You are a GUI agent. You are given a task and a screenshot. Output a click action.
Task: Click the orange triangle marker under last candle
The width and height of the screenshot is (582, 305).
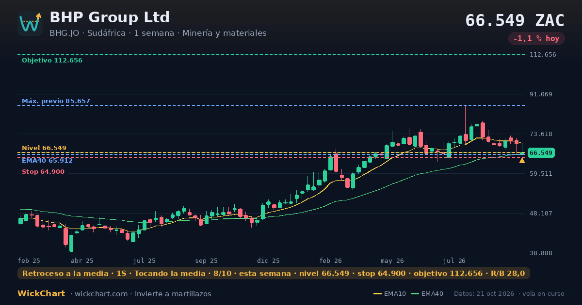[522, 160]
